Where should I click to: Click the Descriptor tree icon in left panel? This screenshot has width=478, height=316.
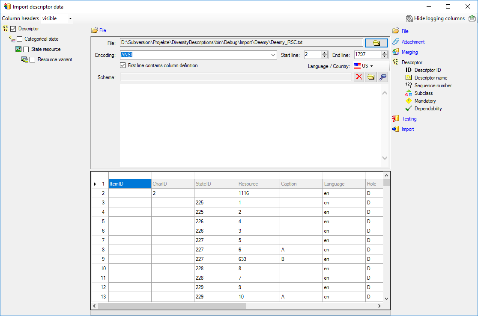(x=5, y=29)
